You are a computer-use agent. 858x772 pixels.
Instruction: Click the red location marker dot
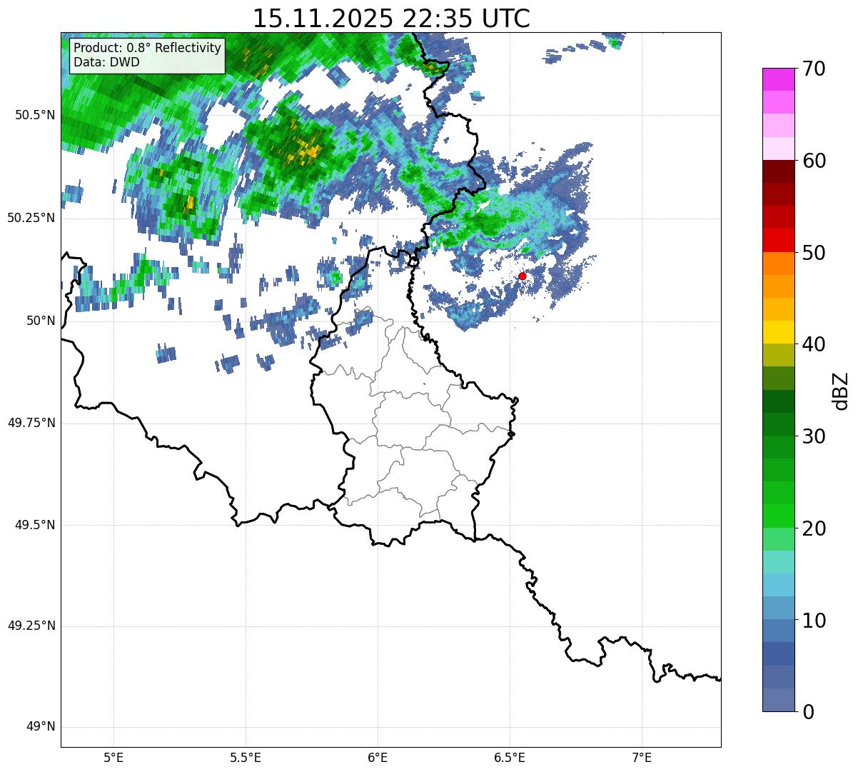tap(523, 276)
